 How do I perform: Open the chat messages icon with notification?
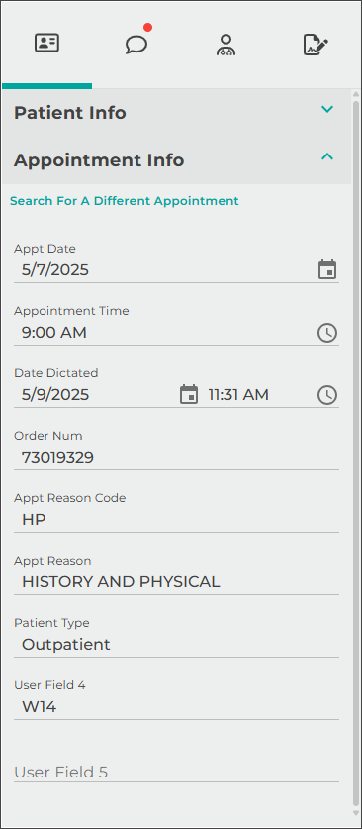point(136,44)
